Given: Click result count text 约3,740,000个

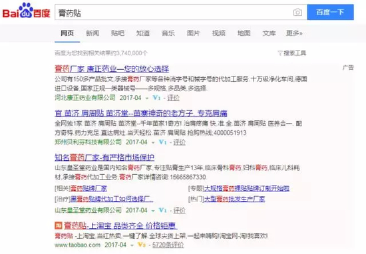Looking at the screenshot, I should tap(128, 53).
